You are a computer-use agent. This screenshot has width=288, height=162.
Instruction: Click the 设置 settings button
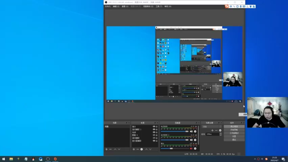[x=234, y=136]
